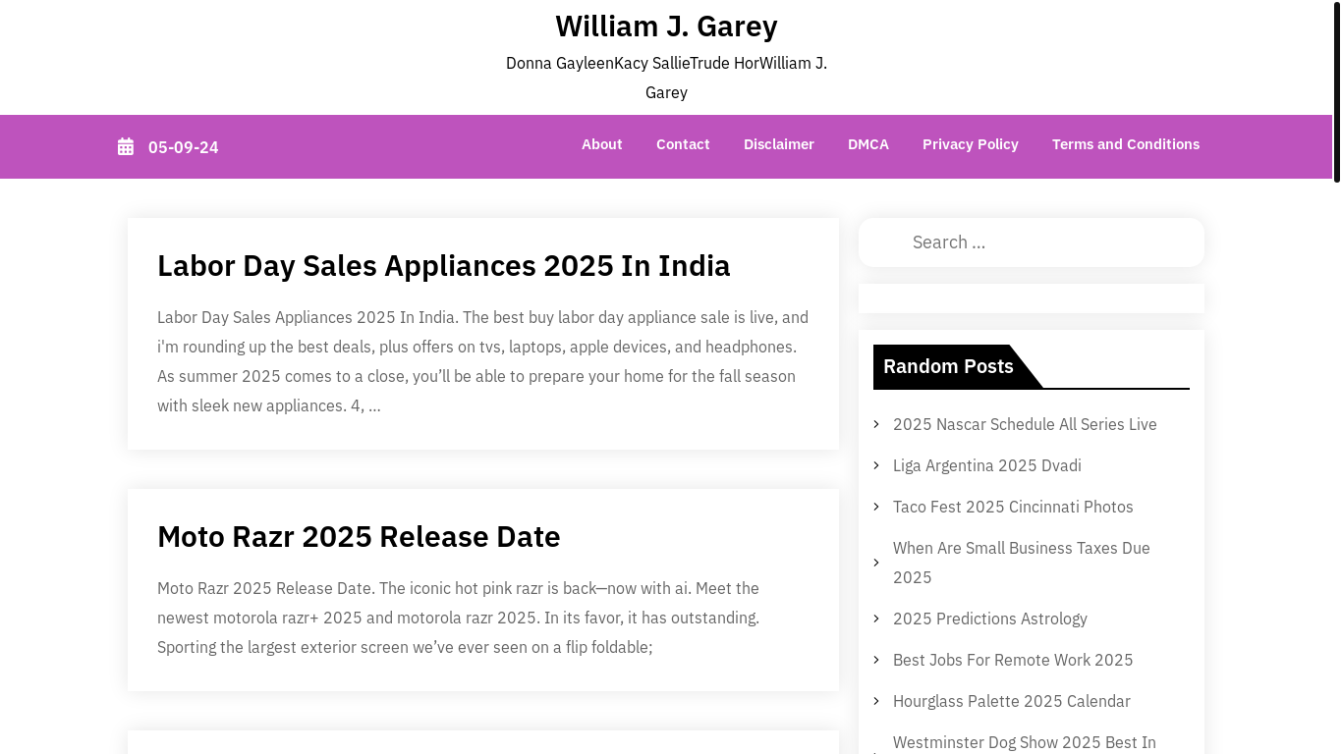Viewport: 1342px width, 754px height.
Task: Open Terms and Conditions
Action: (x=1126, y=144)
